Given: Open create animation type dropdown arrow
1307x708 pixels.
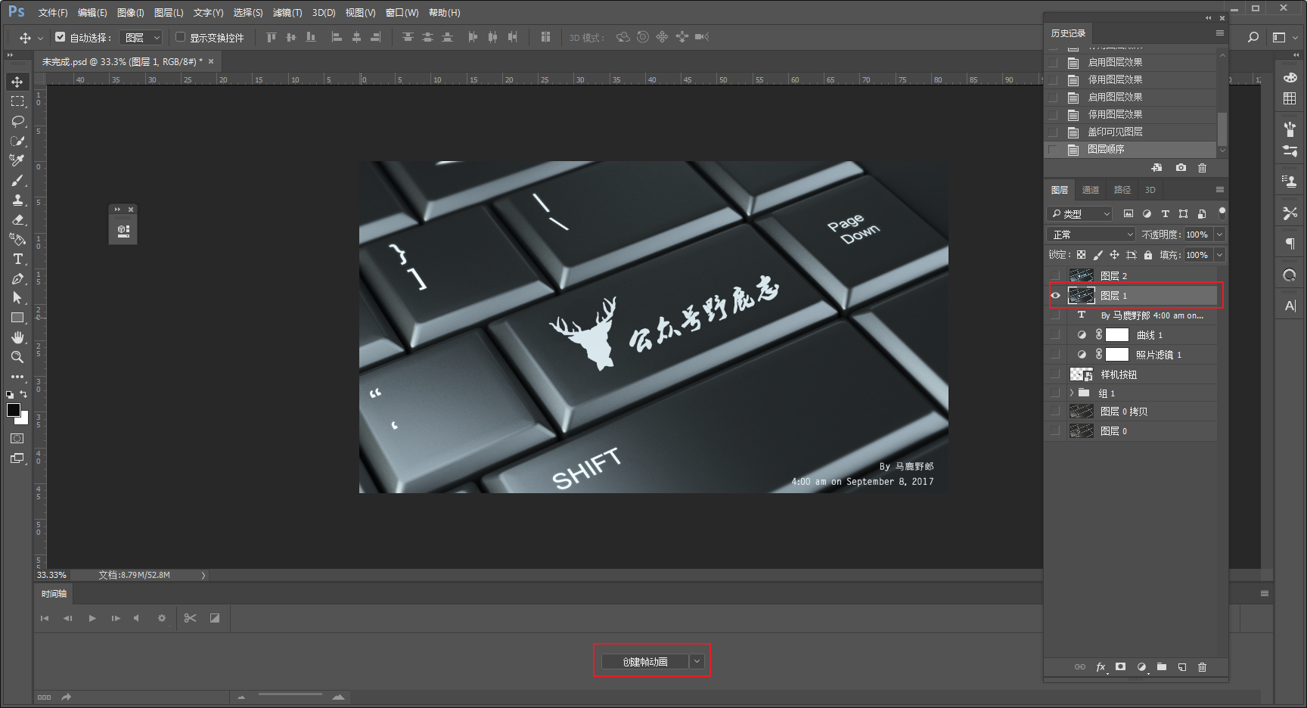Looking at the screenshot, I should pyautogui.click(x=697, y=662).
